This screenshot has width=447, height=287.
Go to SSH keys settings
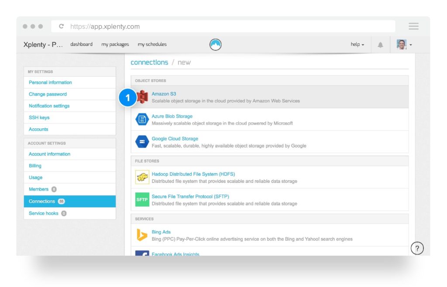click(x=39, y=117)
